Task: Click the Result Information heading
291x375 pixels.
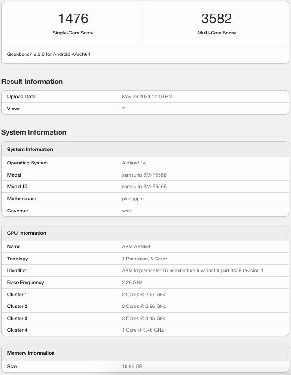Action: [32, 82]
